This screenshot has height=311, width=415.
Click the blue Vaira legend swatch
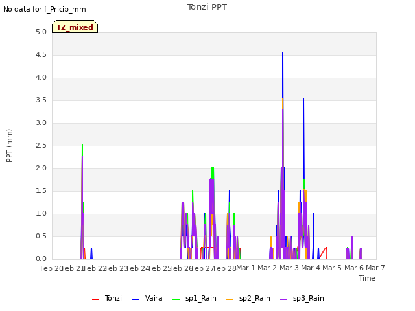coord(136,299)
